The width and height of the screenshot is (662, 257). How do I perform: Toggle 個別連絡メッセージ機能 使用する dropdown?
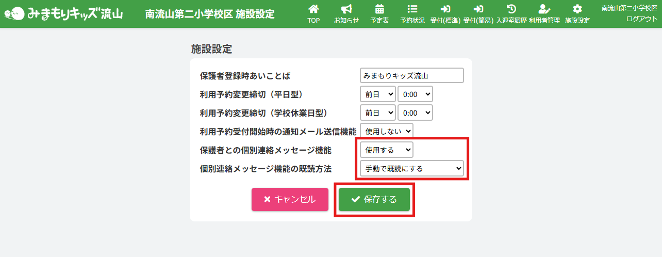(387, 150)
